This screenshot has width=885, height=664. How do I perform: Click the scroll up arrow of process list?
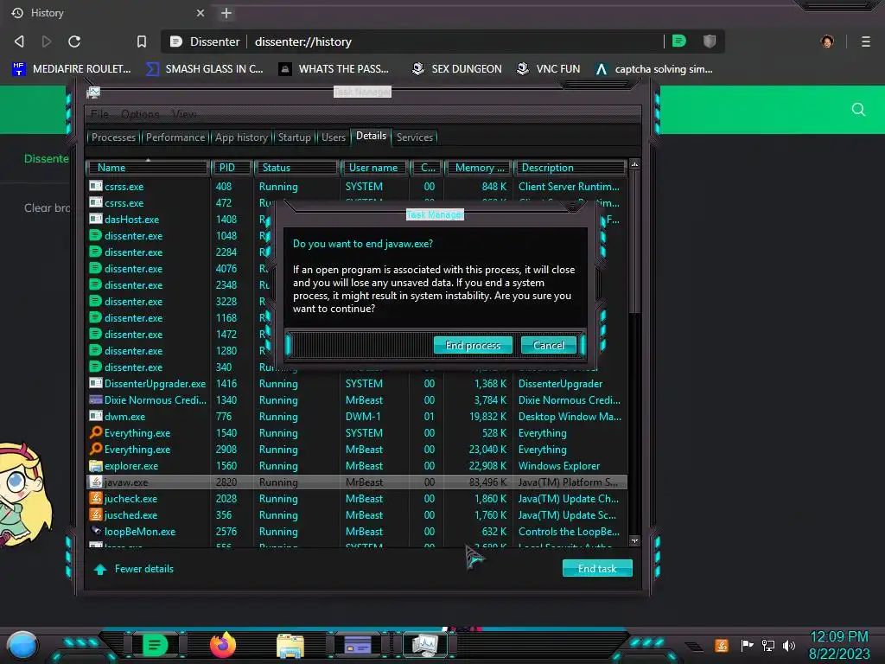tap(634, 165)
